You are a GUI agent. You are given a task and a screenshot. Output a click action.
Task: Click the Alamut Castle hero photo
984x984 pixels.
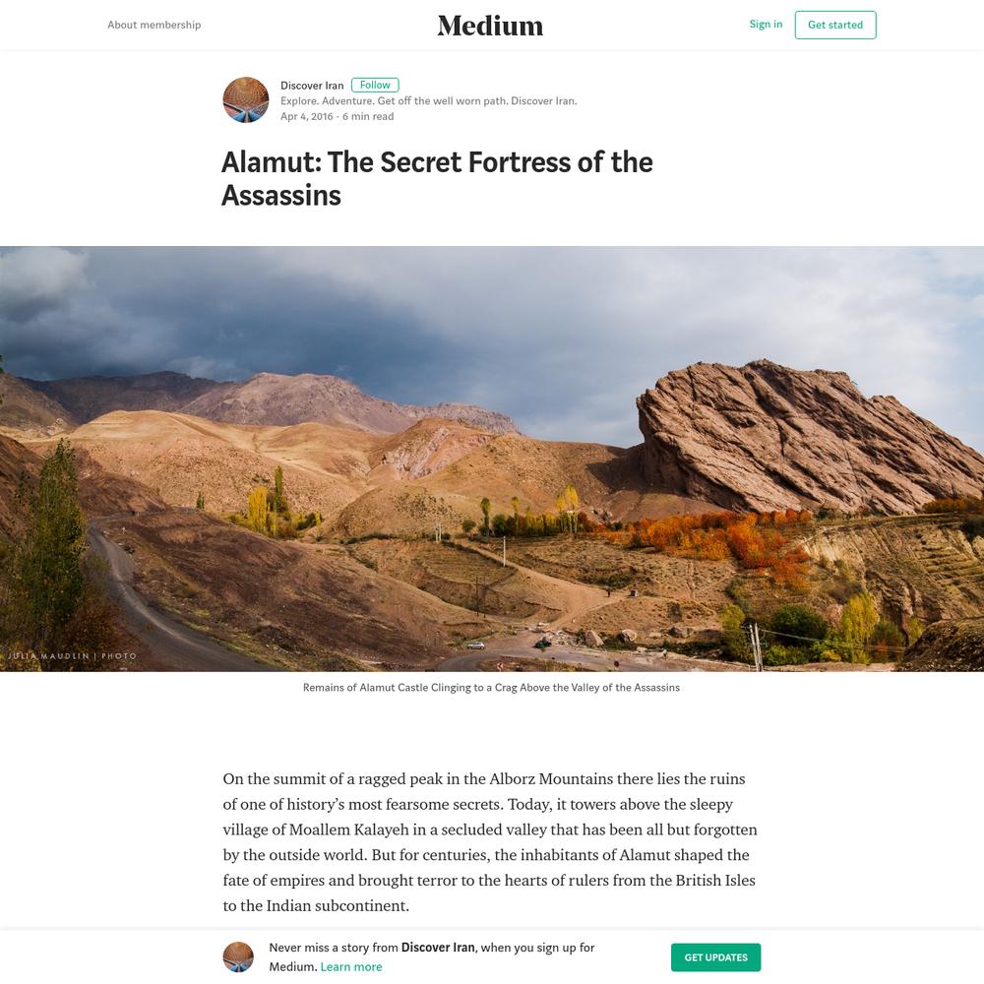[x=492, y=459]
